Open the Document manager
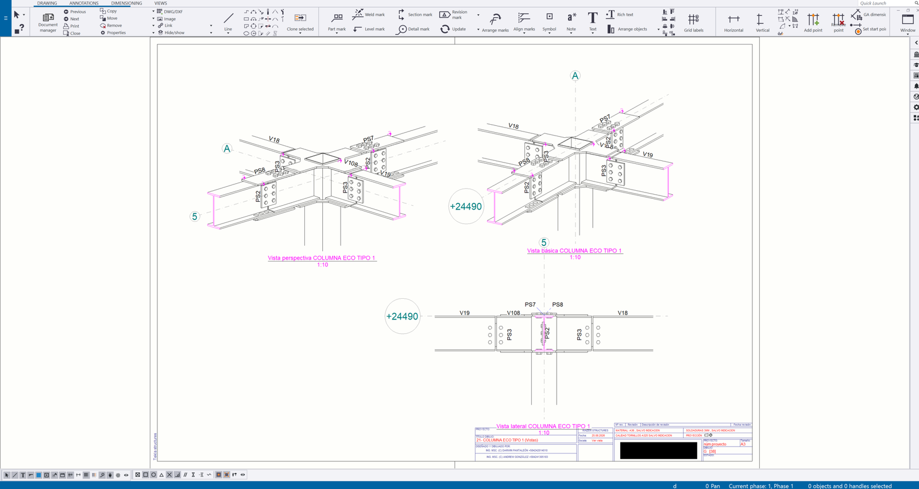Screen dimensions: 919x489 [x=48, y=22]
